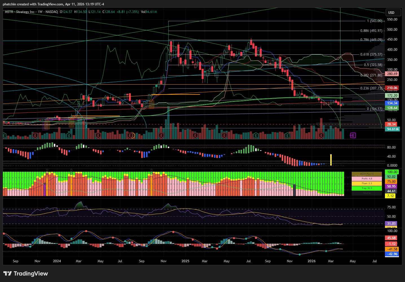405x282 pixels.
Task: Click the MSTR Strategy Inc symbol title
Action: click(20, 12)
